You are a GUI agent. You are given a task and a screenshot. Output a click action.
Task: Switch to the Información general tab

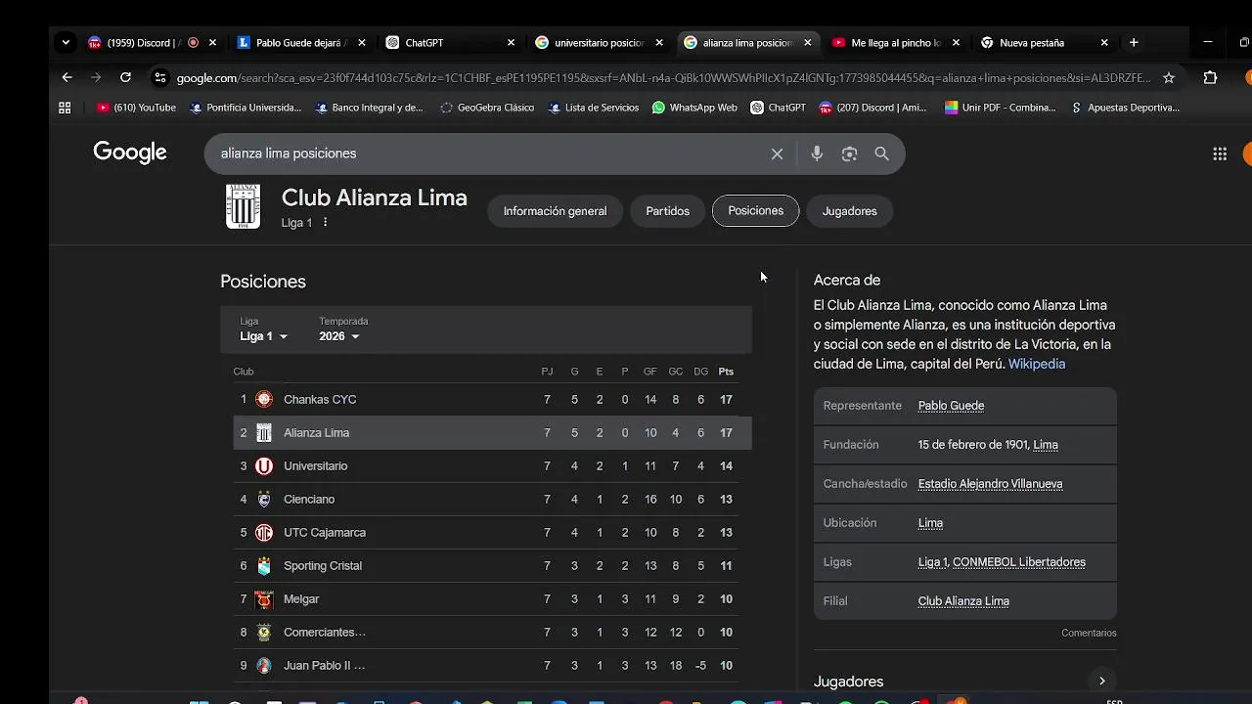point(555,211)
